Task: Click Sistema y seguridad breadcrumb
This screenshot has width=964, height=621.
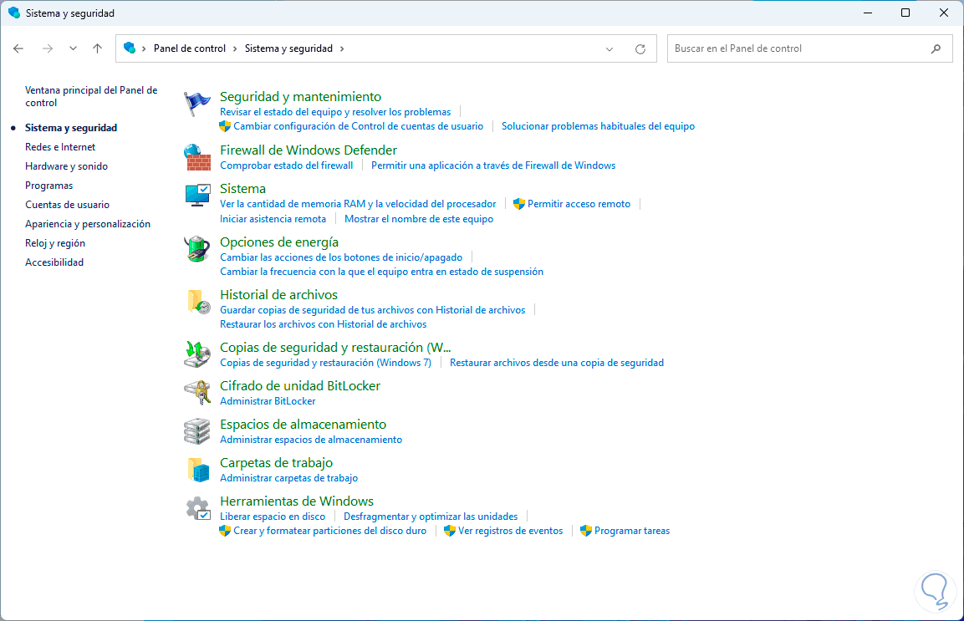Action: coord(288,48)
